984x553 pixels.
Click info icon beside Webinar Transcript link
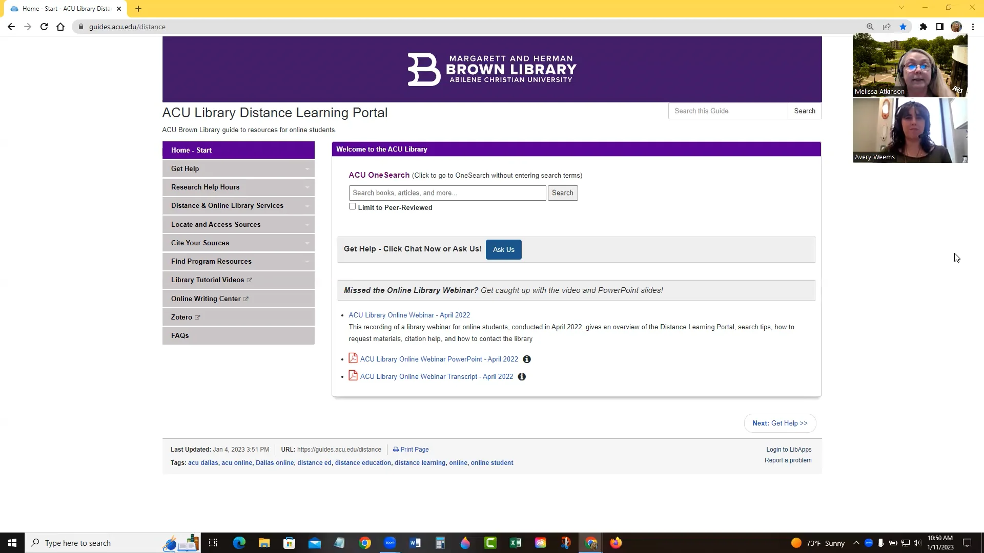coord(522,377)
